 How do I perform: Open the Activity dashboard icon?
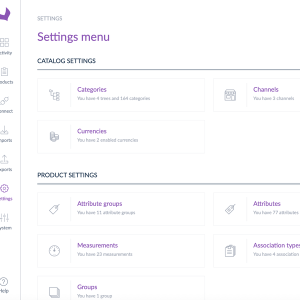4,43
